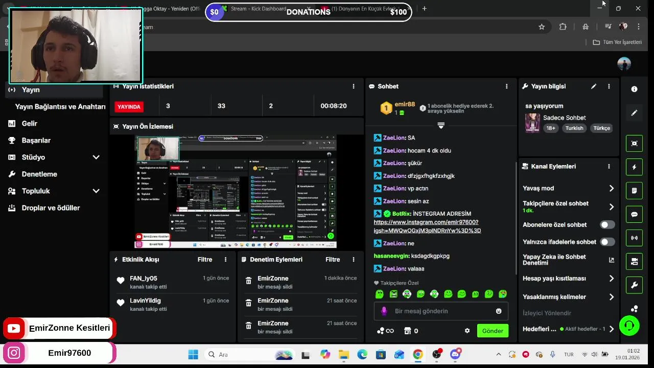Send message with Gönder button

click(x=493, y=331)
